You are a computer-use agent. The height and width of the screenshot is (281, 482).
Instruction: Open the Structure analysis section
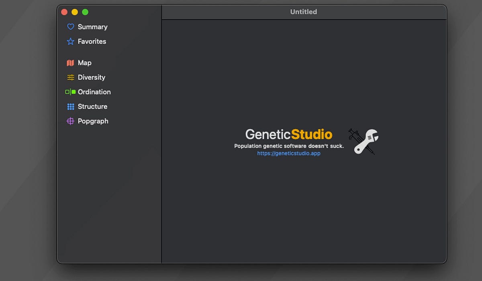click(x=92, y=106)
